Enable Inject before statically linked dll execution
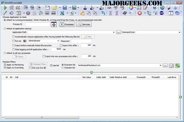The height and width of the screenshot is (122, 184). tap(14, 45)
